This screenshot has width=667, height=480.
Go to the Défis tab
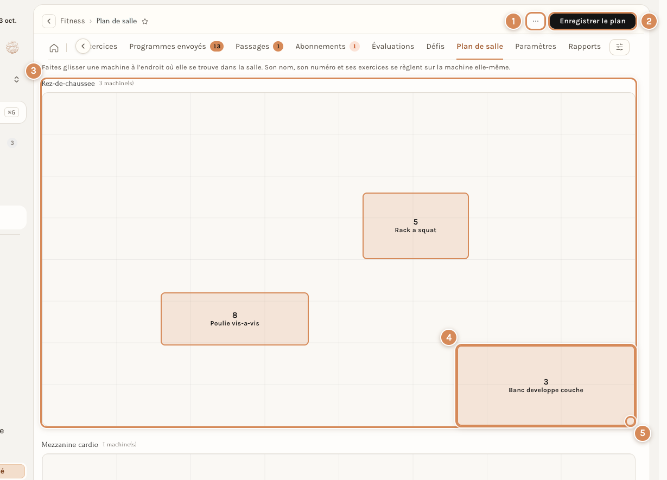coord(435,47)
